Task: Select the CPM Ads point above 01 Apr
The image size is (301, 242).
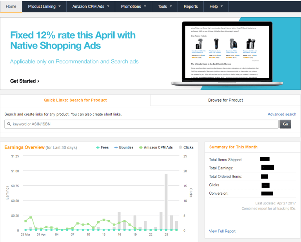Action: pyautogui.click(x=41, y=229)
